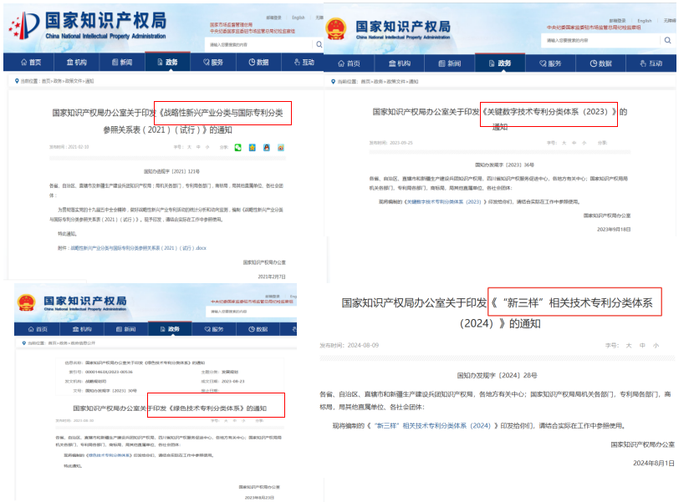Share the notice via the green WeChat icon
694x502 pixels.
point(237,148)
